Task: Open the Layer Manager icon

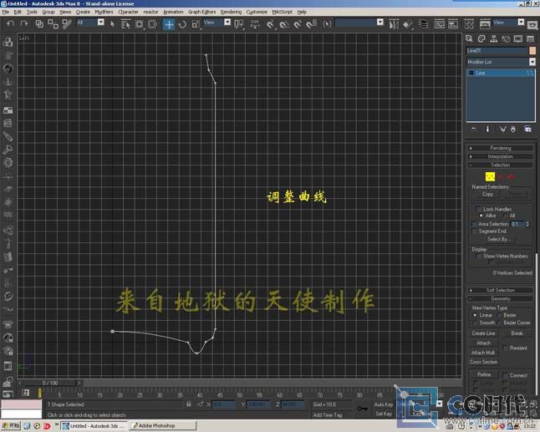Action: coord(423,24)
